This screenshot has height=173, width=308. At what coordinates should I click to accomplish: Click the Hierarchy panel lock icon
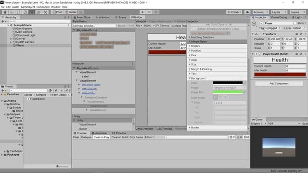(65, 17)
